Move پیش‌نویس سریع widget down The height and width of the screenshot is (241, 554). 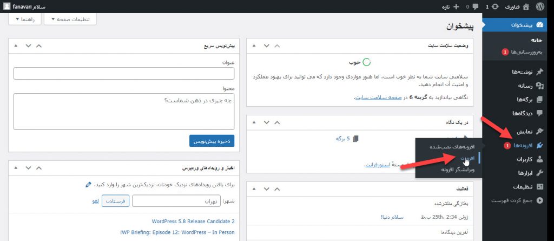coord(28,45)
